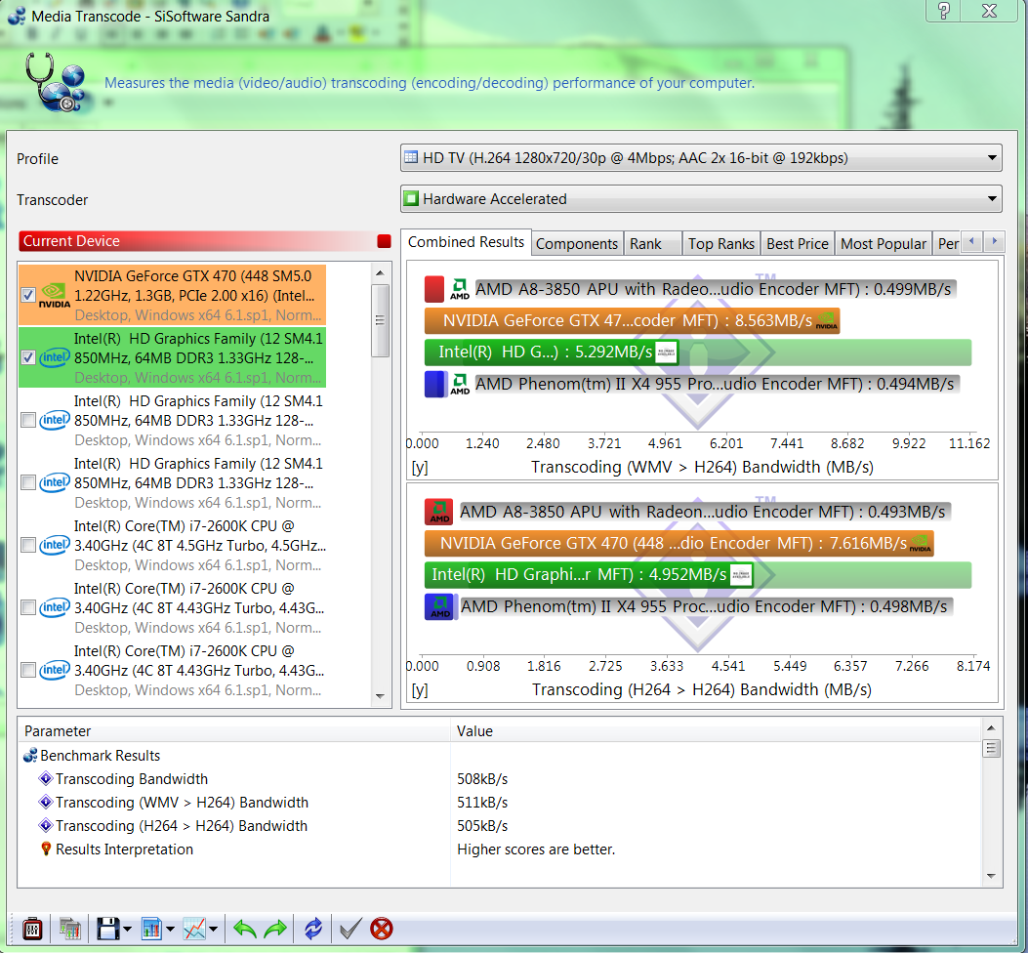Image resolution: width=1028 pixels, height=953 pixels.
Task: Click the device list scroll-down arrow
Action: click(x=381, y=696)
